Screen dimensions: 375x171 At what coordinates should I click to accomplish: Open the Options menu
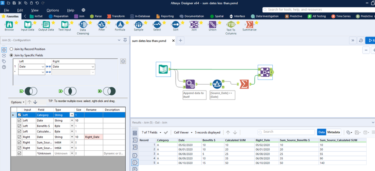(x=53, y=10)
